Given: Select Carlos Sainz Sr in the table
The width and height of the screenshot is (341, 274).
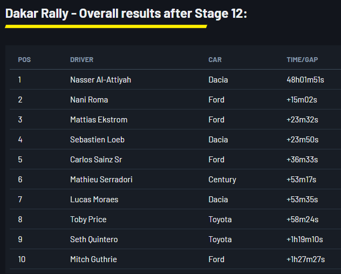Looking at the screenshot, I should (x=97, y=160).
